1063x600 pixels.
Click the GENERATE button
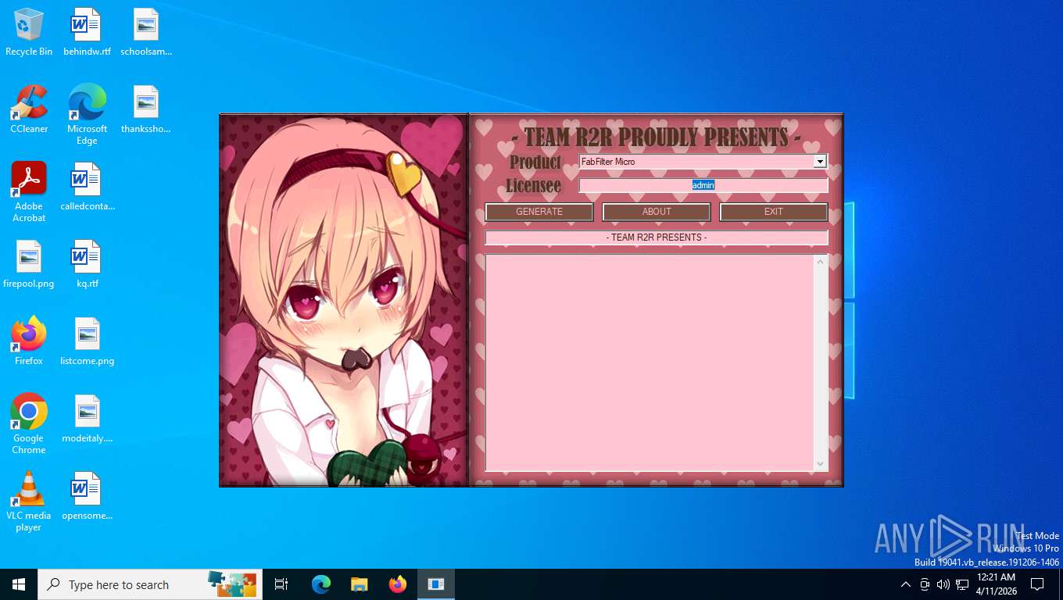click(539, 212)
